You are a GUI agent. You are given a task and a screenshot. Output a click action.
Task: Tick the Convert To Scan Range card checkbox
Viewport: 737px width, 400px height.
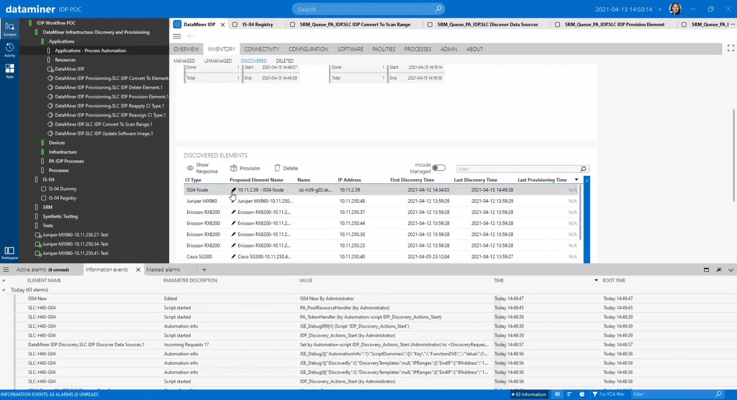pos(292,25)
